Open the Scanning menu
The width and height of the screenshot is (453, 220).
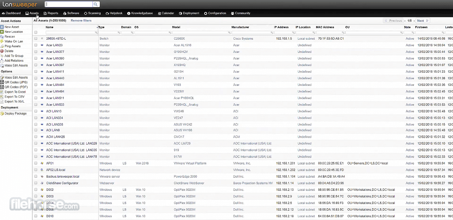(x=92, y=13)
